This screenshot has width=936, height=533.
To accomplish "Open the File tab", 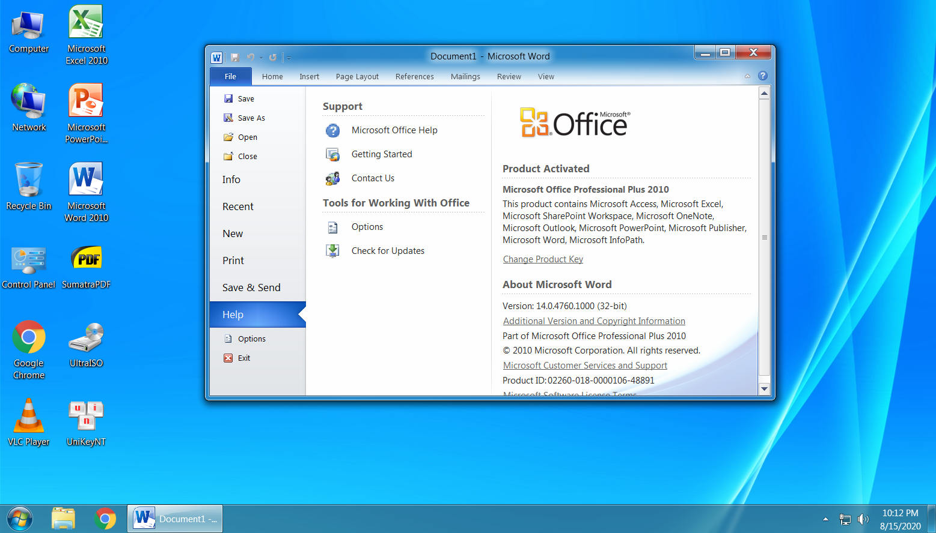I will point(230,76).
